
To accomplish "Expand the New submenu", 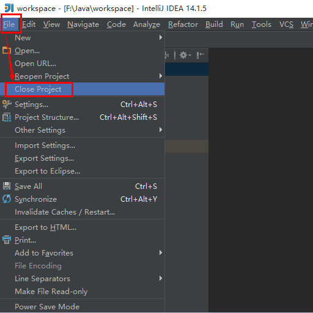I will tap(83, 38).
